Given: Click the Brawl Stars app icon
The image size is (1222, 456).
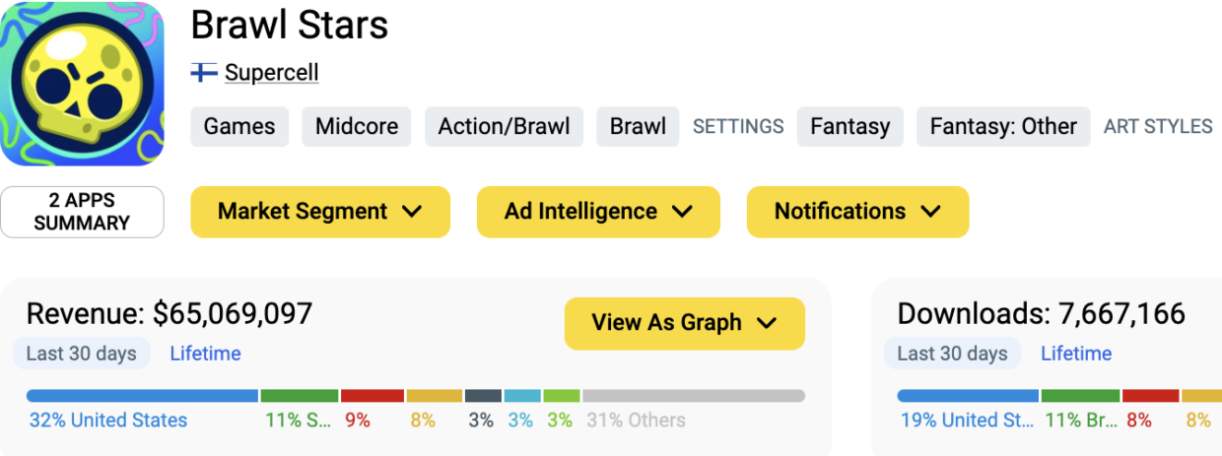Looking at the screenshot, I should [82, 83].
